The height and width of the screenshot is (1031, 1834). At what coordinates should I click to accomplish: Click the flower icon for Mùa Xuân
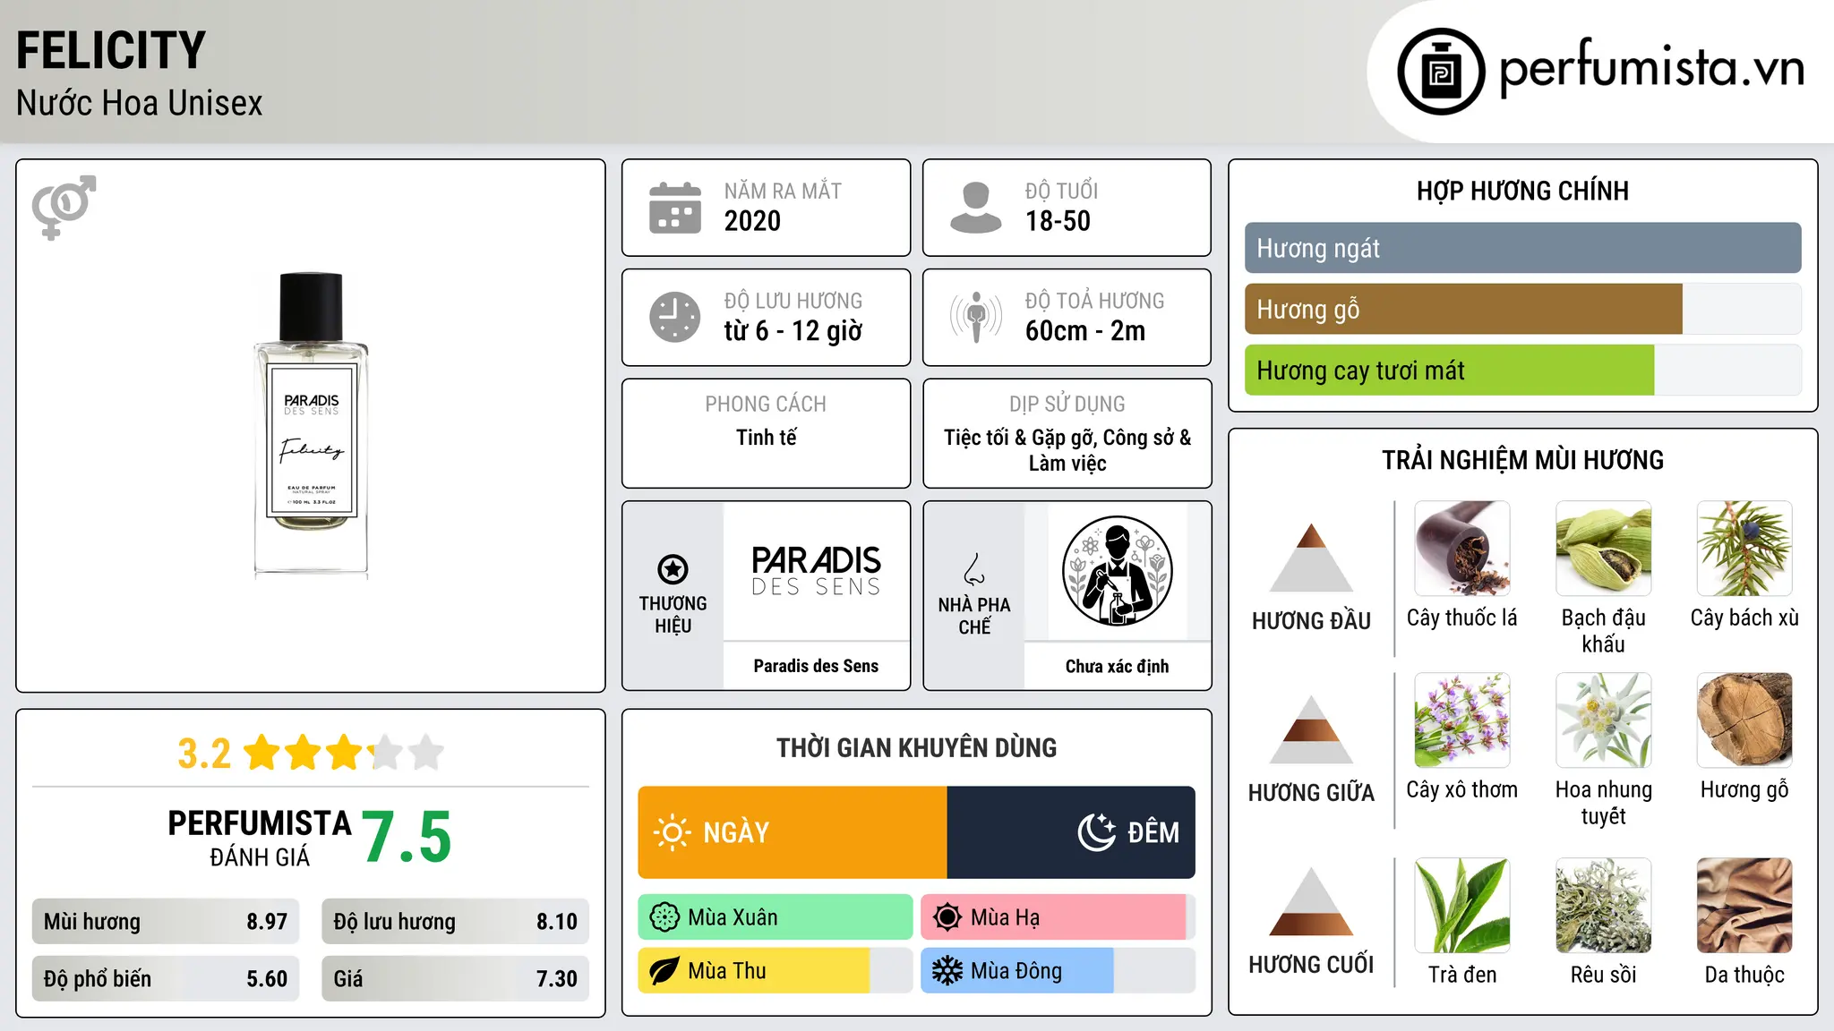pyautogui.click(x=664, y=917)
